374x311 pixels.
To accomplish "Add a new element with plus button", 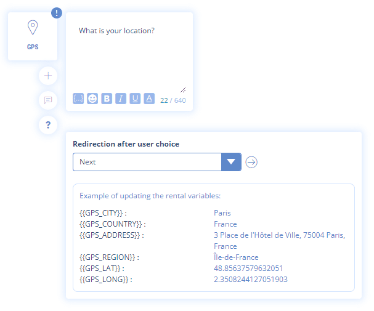I will (48, 76).
